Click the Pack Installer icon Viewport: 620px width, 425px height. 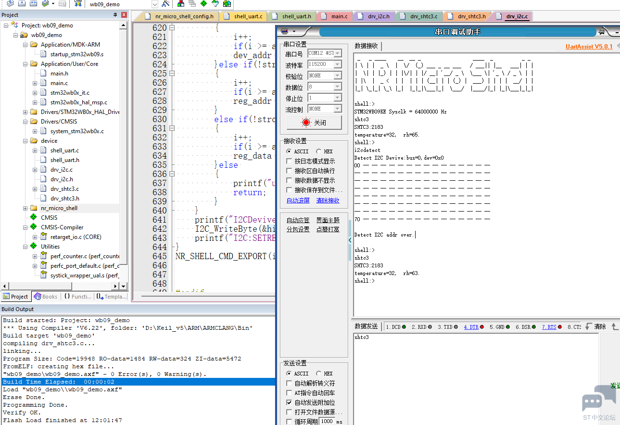point(227,3)
